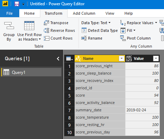Click the Group By icon
This screenshot has height=139, width=164.
click(9, 26)
